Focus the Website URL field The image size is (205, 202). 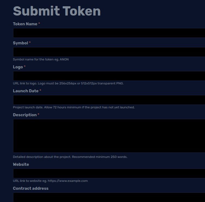pos(109,173)
